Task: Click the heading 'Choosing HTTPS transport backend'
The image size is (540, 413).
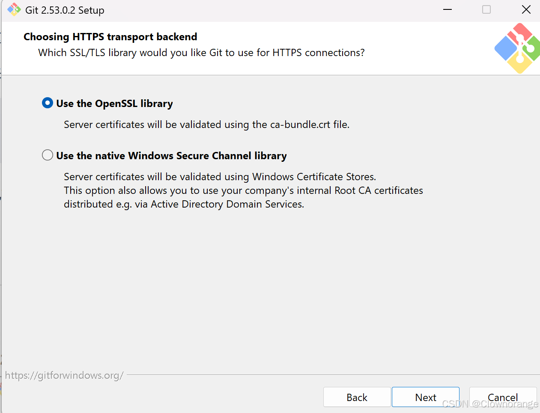Action: pyautogui.click(x=110, y=37)
